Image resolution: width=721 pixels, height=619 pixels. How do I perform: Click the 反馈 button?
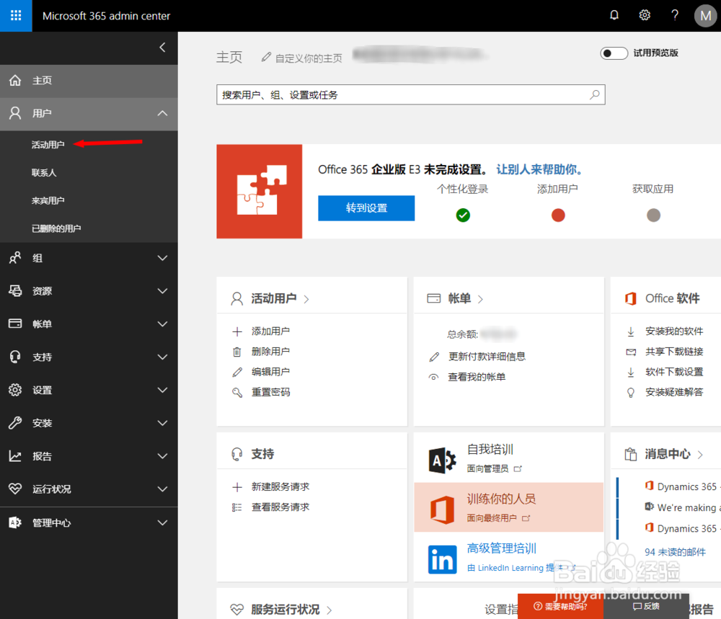coord(646,606)
